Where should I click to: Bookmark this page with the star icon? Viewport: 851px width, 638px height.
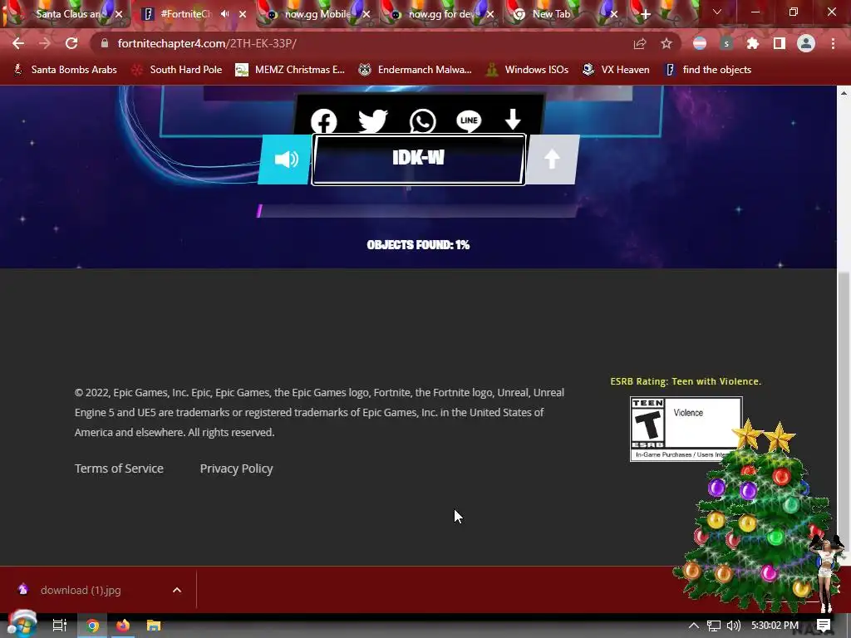pyautogui.click(x=667, y=43)
